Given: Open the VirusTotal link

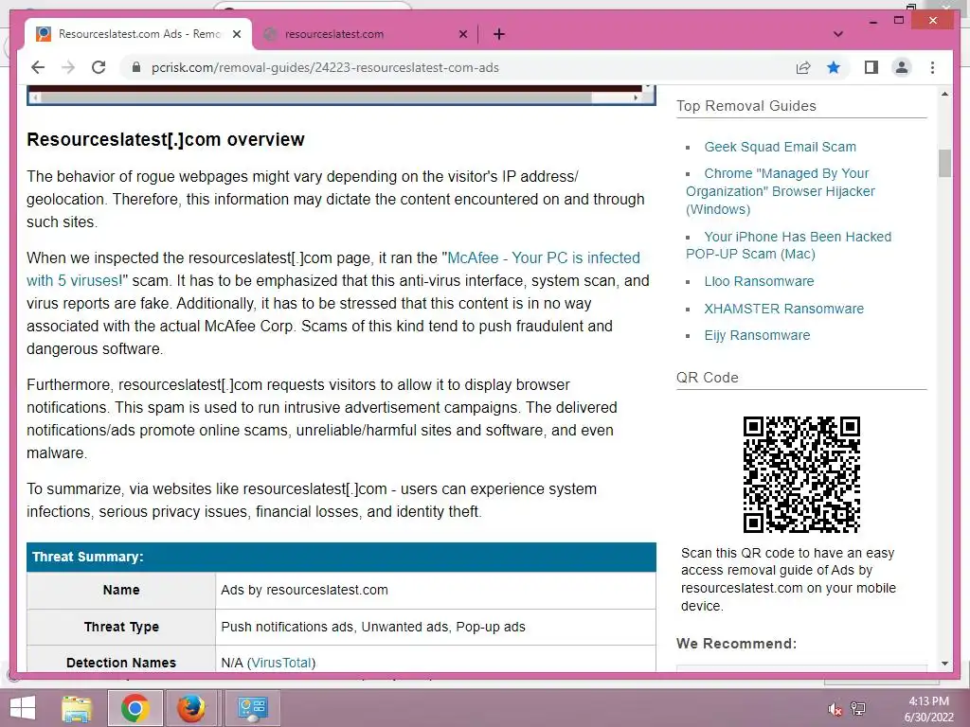Looking at the screenshot, I should 281,663.
